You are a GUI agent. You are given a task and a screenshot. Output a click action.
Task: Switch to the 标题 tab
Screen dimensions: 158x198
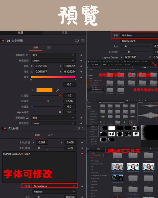20,32
